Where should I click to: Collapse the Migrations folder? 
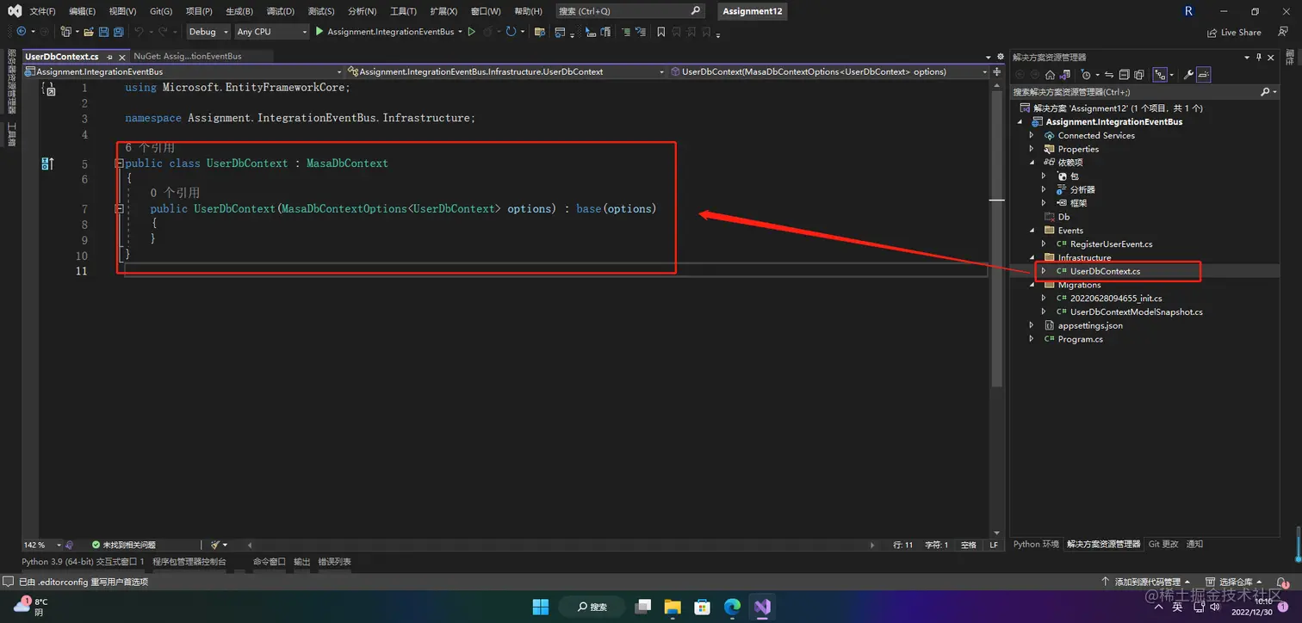[1032, 285]
